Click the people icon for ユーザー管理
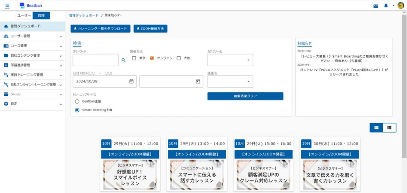The image size is (407, 193). [x=6, y=36]
